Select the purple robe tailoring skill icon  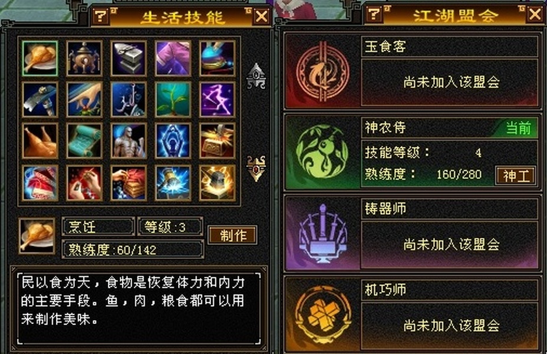pos(173,58)
